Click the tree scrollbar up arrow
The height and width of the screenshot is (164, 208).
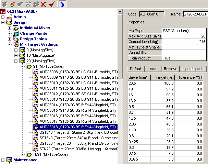click(x=120, y=12)
